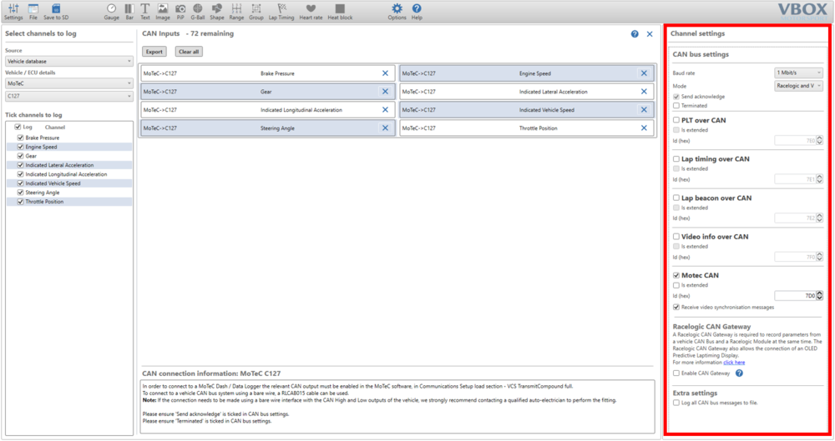Screen dimensions: 835x441
Task: Open the Baud rate dropdown
Action: point(798,73)
